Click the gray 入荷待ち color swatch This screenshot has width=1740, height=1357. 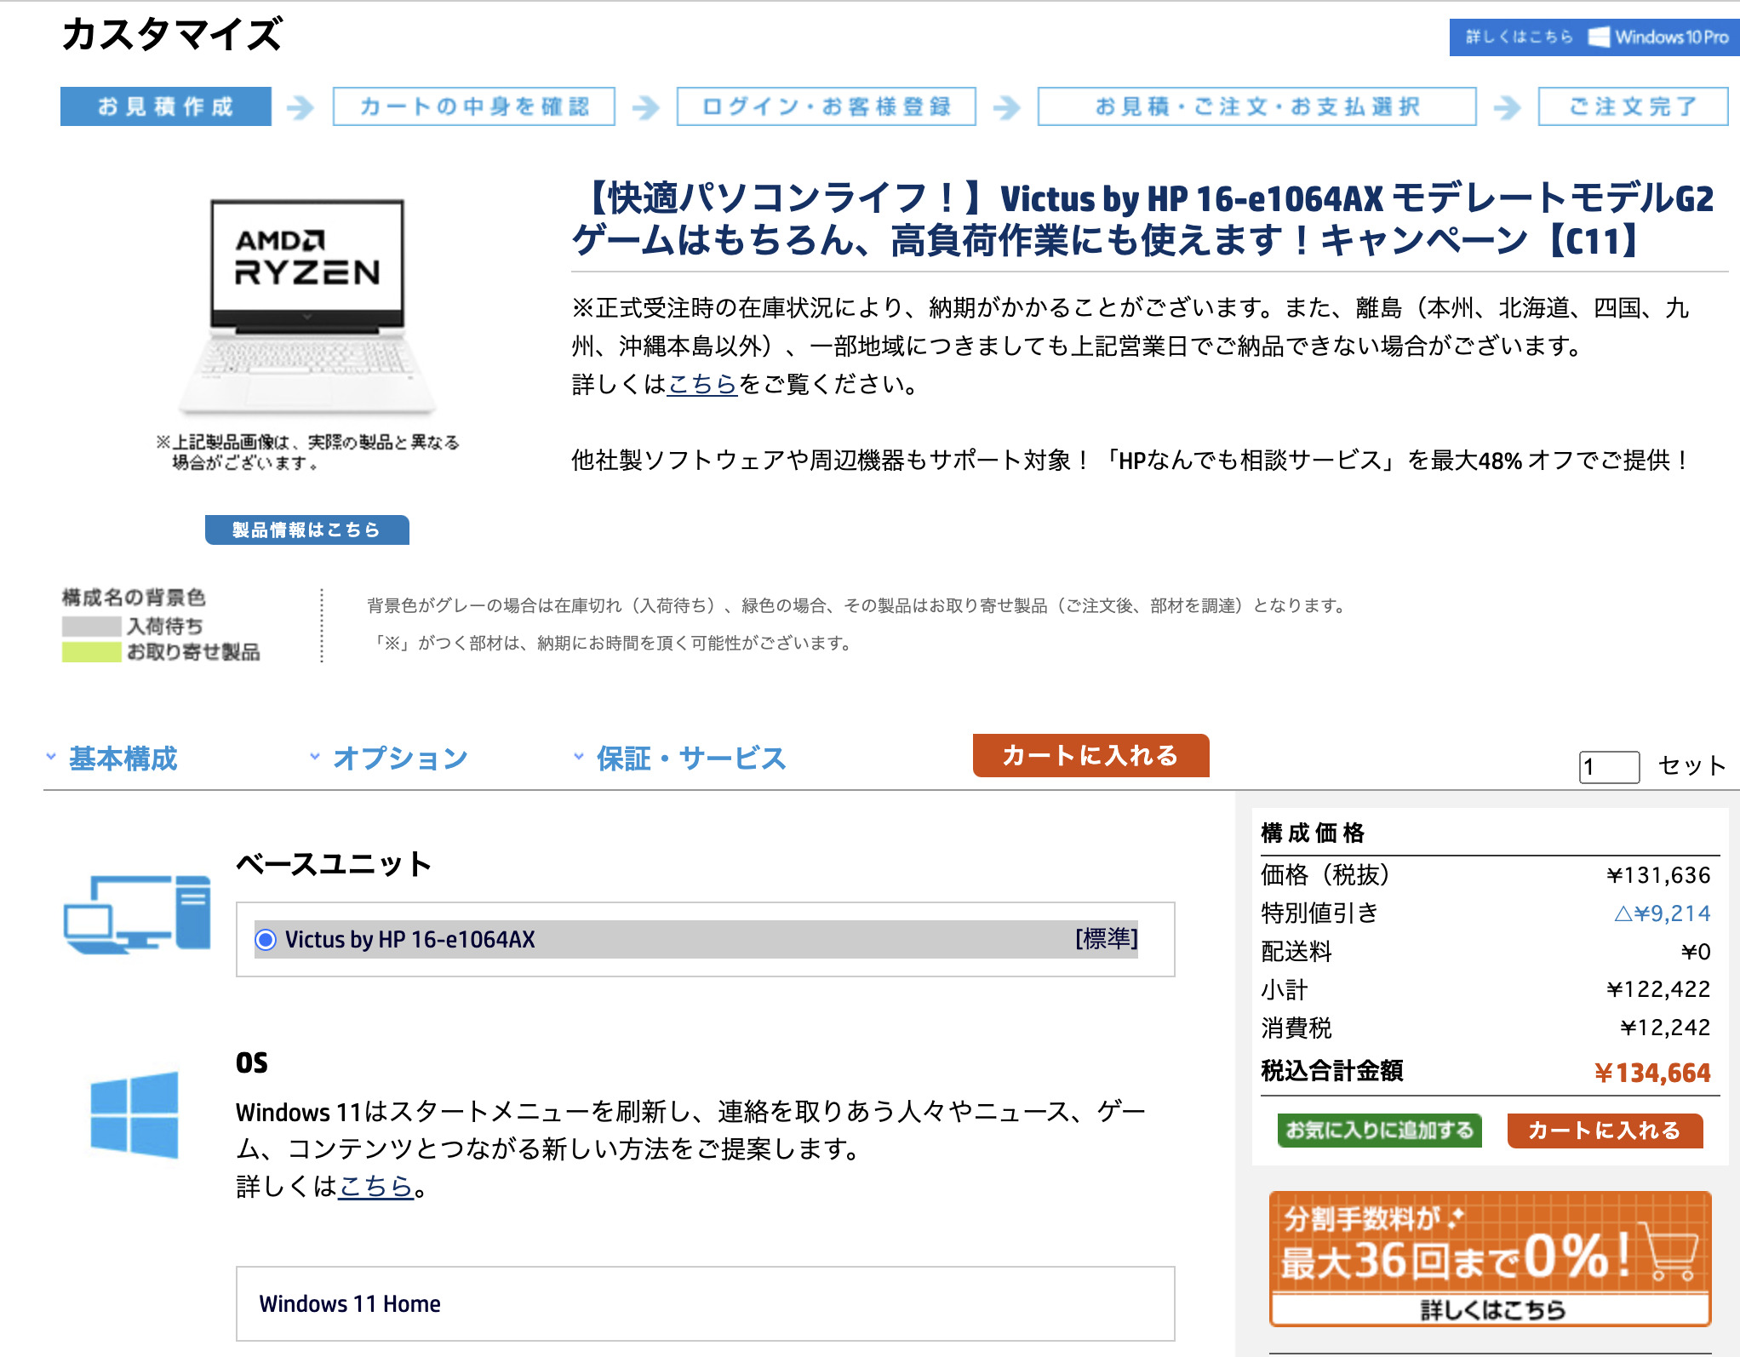(x=91, y=627)
